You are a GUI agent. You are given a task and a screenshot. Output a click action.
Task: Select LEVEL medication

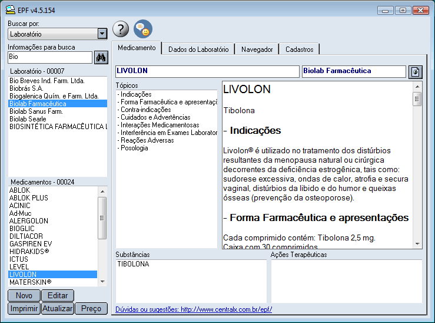53,266
